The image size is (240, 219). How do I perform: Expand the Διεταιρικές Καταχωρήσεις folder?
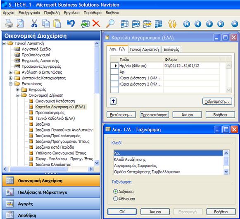pyautogui.click(x=11, y=78)
